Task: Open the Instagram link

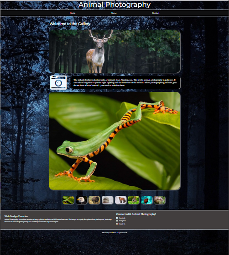Action: [122, 221]
